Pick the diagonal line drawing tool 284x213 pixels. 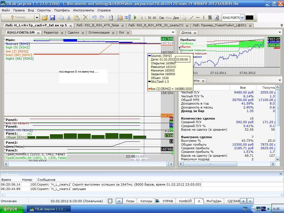pyautogui.click(x=191, y=17)
